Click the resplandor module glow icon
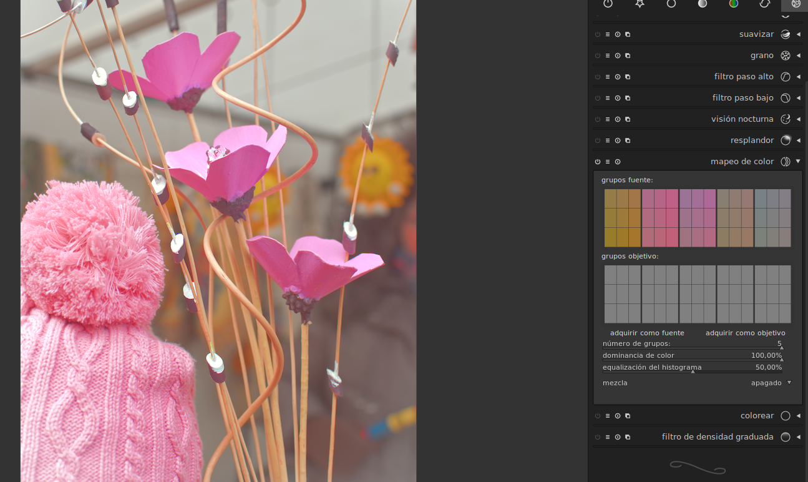Screen dimensions: 808x482 coord(786,140)
